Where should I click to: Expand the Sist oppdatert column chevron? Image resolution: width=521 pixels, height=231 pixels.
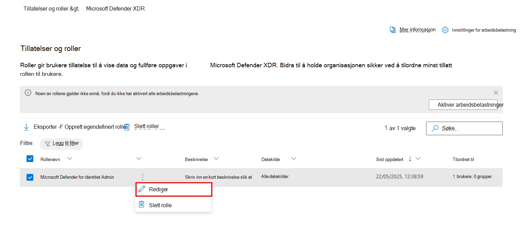[418, 159]
